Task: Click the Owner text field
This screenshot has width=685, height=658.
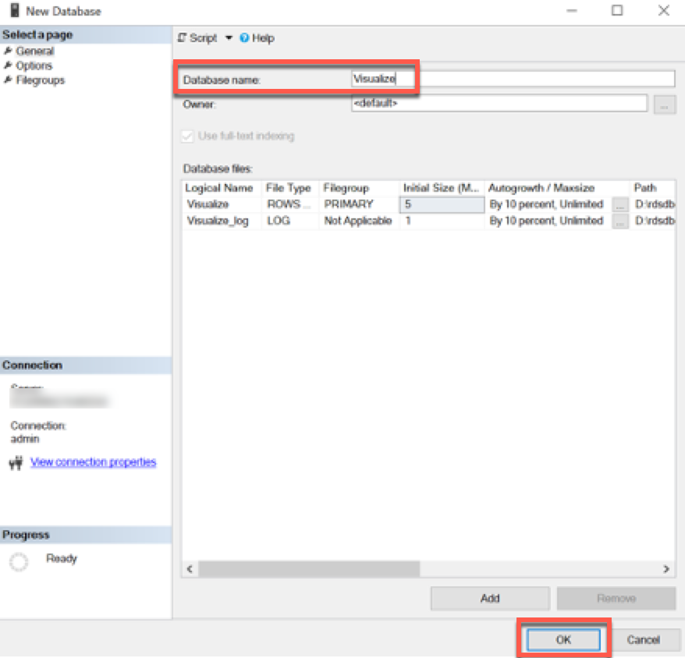Action: tap(499, 104)
